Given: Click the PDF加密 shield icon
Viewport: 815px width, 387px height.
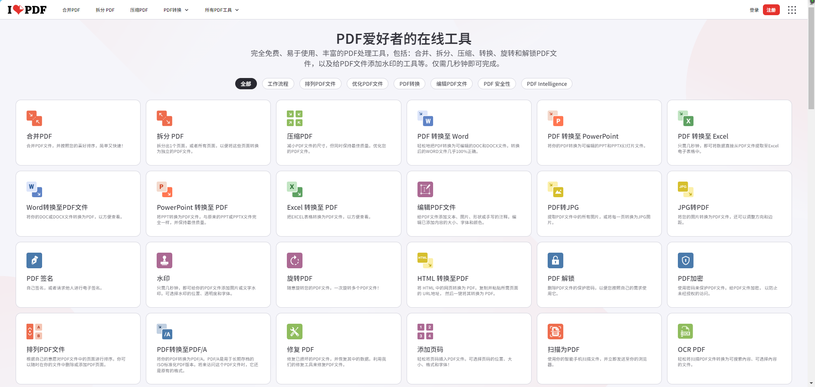Looking at the screenshot, I should pyautogui.click(x=686, y=260).
